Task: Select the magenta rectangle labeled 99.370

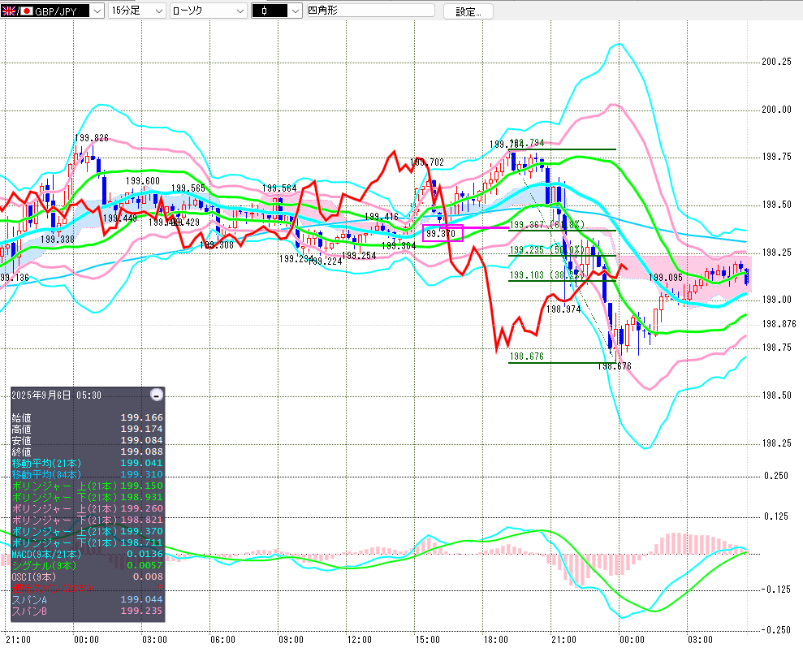Action: [x=443, y=233]
